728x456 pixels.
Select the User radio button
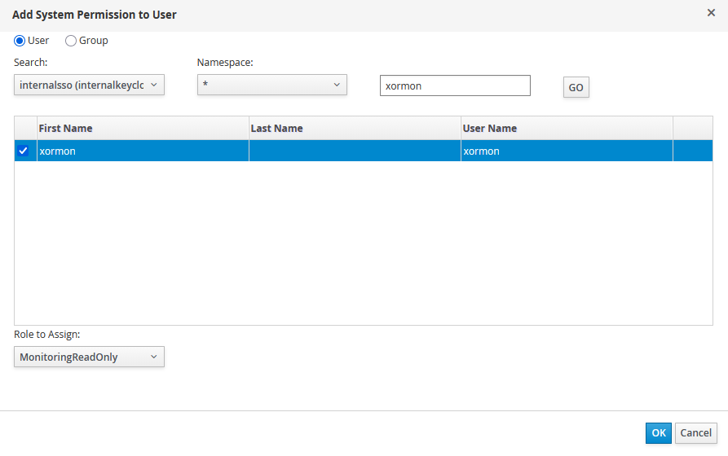coord(20,41)
